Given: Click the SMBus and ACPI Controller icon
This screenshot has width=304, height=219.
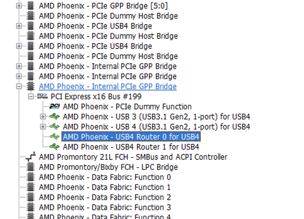Looking at the screenshot, I should click(x=31, y=157).
